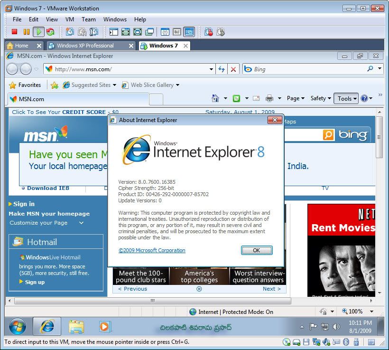Click the Stop loading red X icon
389x350 pixels.
233,69
